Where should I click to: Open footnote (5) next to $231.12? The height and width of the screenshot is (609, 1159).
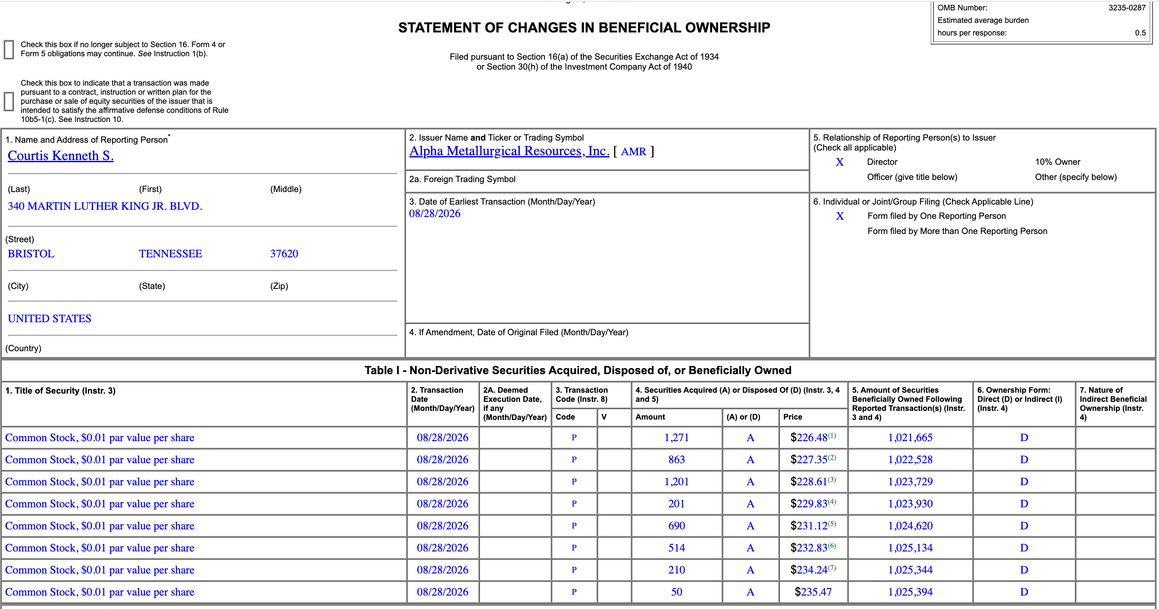pyautogui.click(x=832, y=523)
